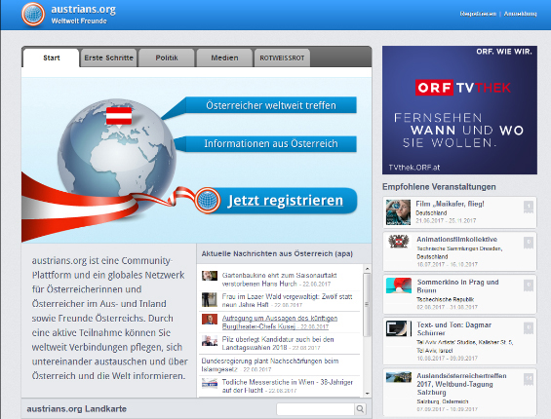Click the Registrieren link in header
The width and height of the screenshot is (551, 419).
478,14
